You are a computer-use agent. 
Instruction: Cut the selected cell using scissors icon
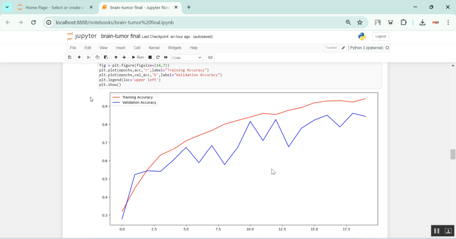[89, 57]
